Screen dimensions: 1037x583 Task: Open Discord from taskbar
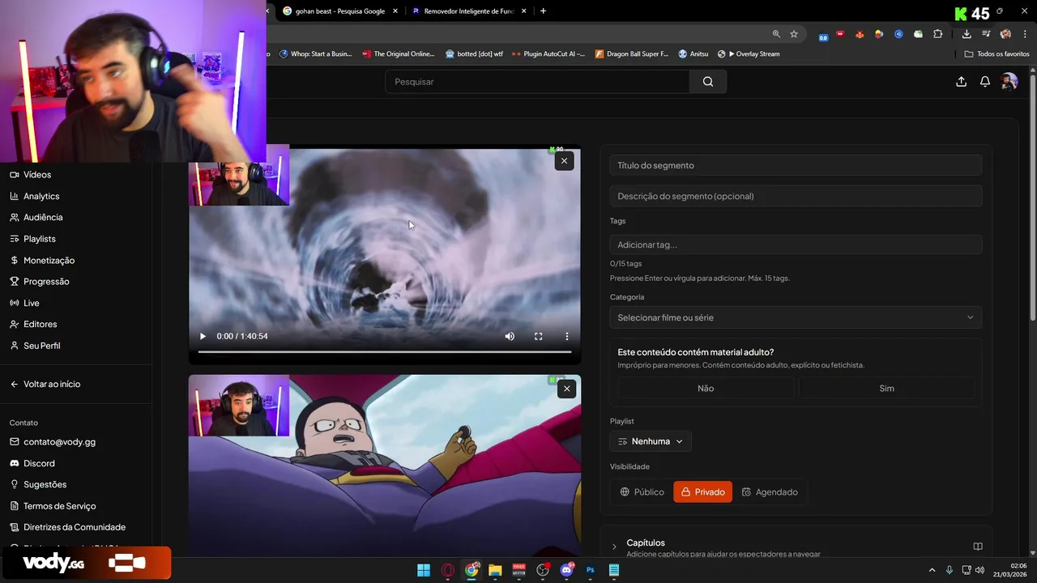pos(566,570)
